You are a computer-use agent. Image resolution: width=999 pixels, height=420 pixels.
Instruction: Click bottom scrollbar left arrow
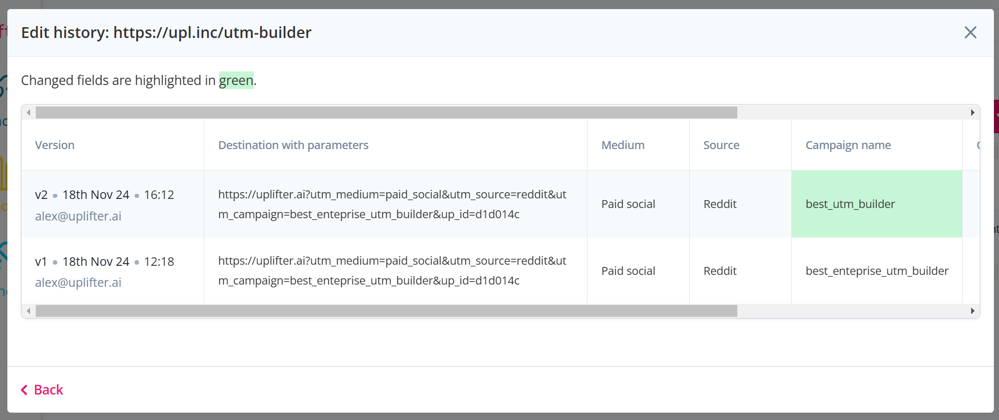pos(28,311)
